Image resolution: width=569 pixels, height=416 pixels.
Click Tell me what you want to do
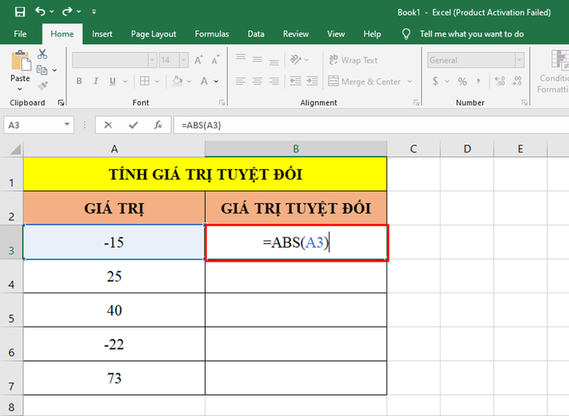pyautogui.click(x=471, y=34)
